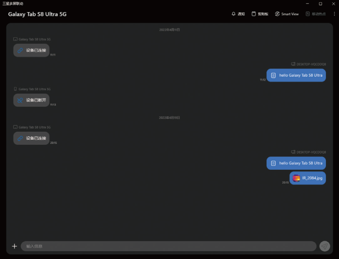Click the plus attach icon
This screenshot has height=259, width=339.
15,246
